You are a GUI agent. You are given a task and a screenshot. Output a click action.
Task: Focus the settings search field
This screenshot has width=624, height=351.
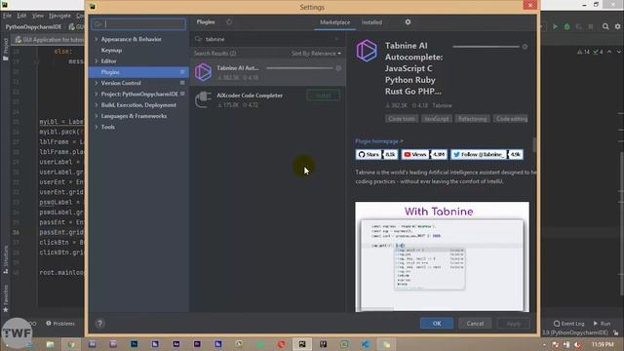coord(138,23)
